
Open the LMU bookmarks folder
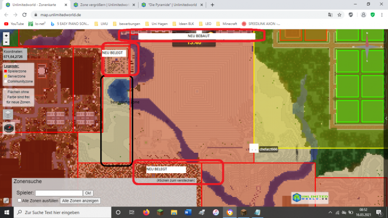(x=101, y=24)
